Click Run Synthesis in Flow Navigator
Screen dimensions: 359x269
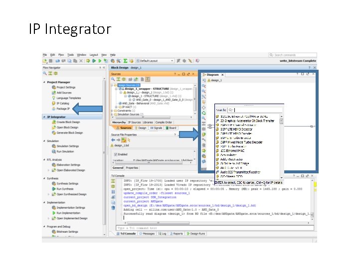[62, 189]
